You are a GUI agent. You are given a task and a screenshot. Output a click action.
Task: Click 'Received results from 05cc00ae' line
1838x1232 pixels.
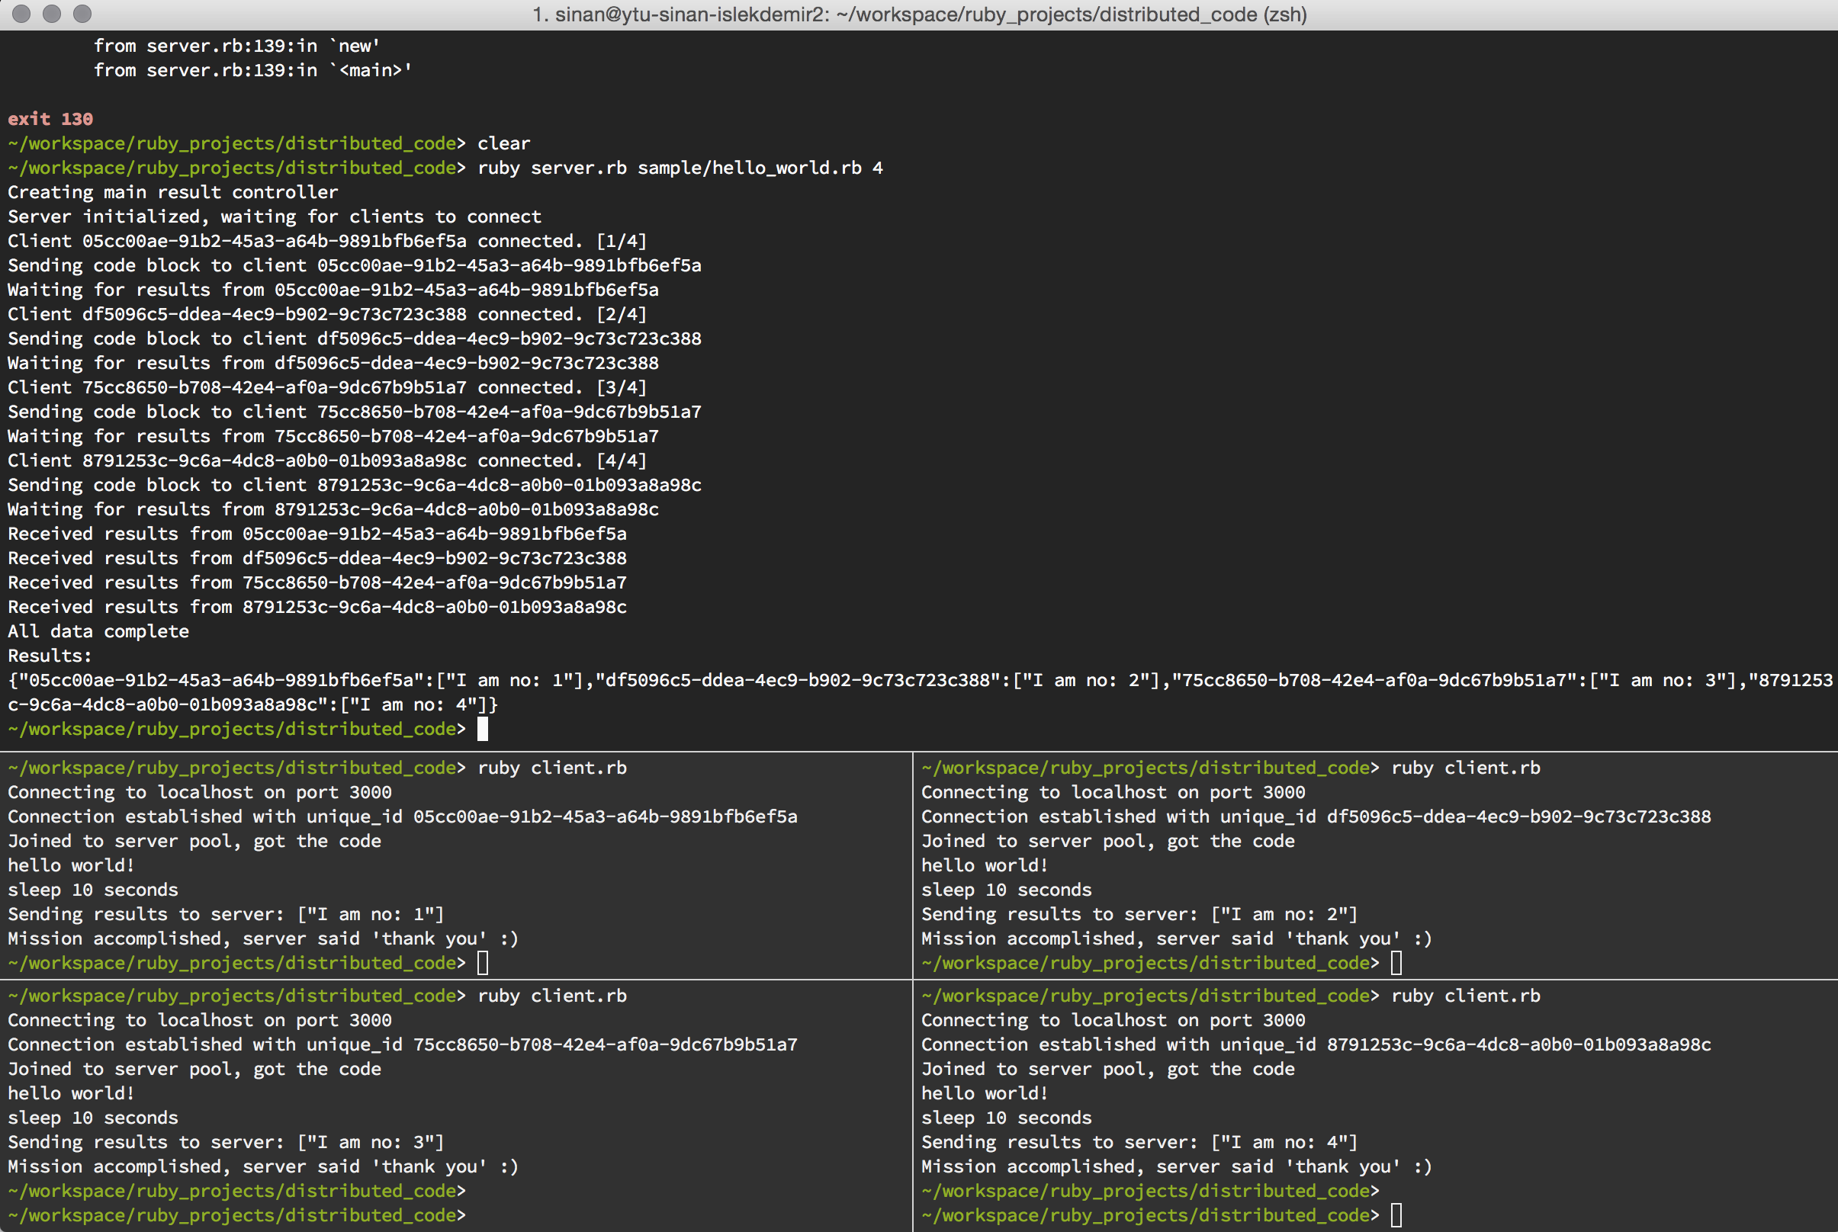point(317,534)
